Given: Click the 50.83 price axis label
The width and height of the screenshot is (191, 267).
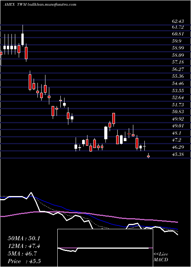Looking at the screenshot, I should (178, 112).
